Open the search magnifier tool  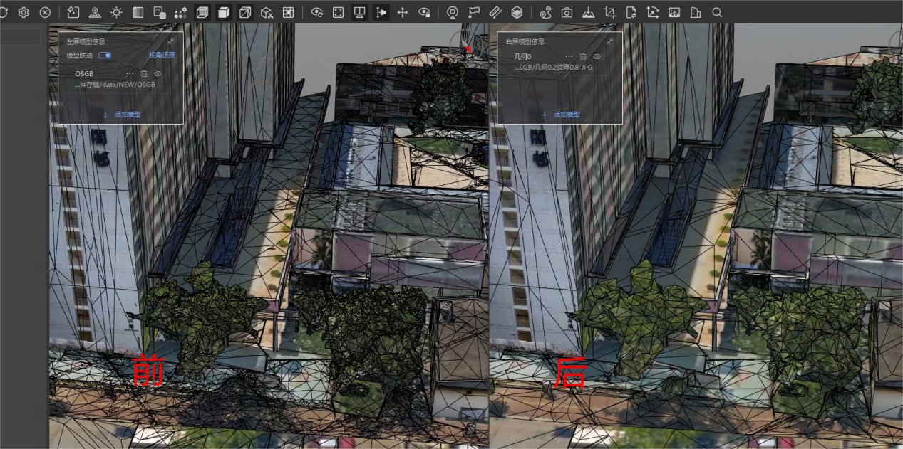pos(717,12)
